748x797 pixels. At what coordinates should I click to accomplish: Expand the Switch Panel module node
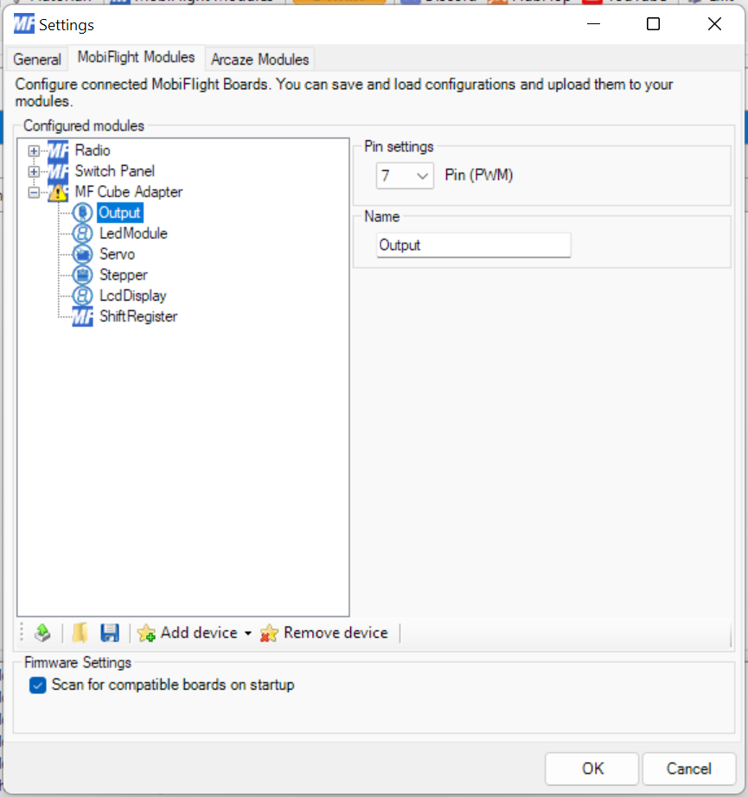click(34, 172)
